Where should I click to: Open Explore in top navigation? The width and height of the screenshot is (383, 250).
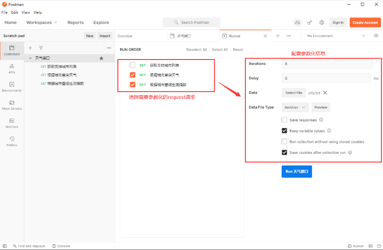tap(101, 22)
